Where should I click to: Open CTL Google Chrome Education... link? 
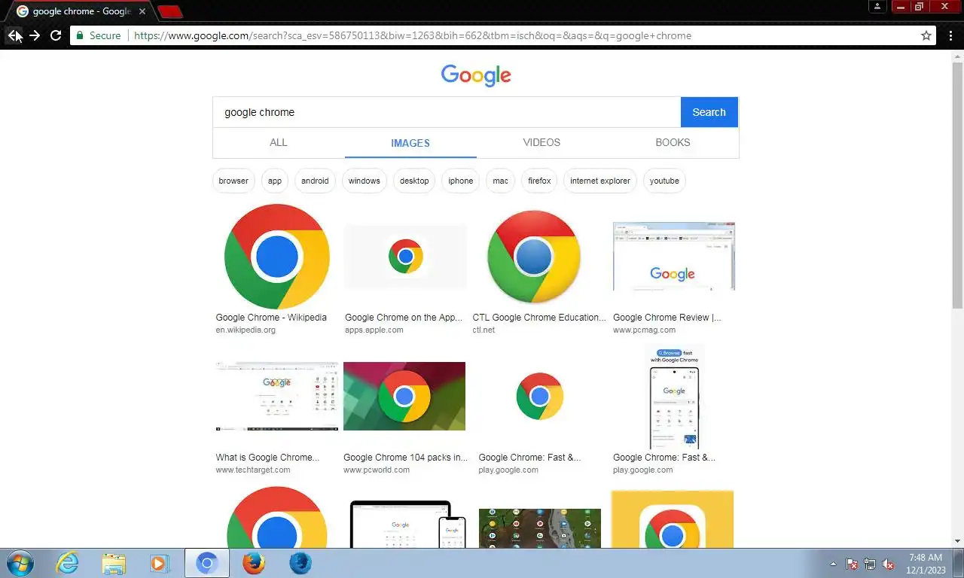coord(539,318)
